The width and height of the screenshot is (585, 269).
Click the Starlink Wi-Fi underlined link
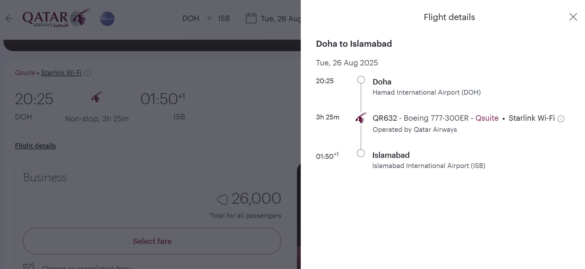tap(61, 73)
